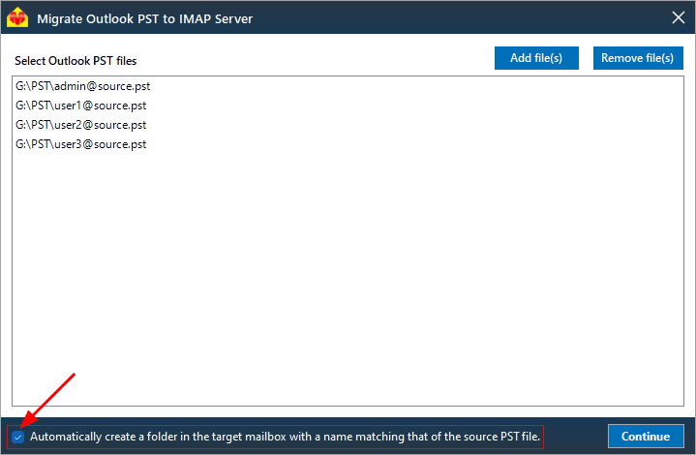Screen dimensions: 696x455
Task: Click the 'Automatically create a folder' label text
Action: click(x=285, y=437)
